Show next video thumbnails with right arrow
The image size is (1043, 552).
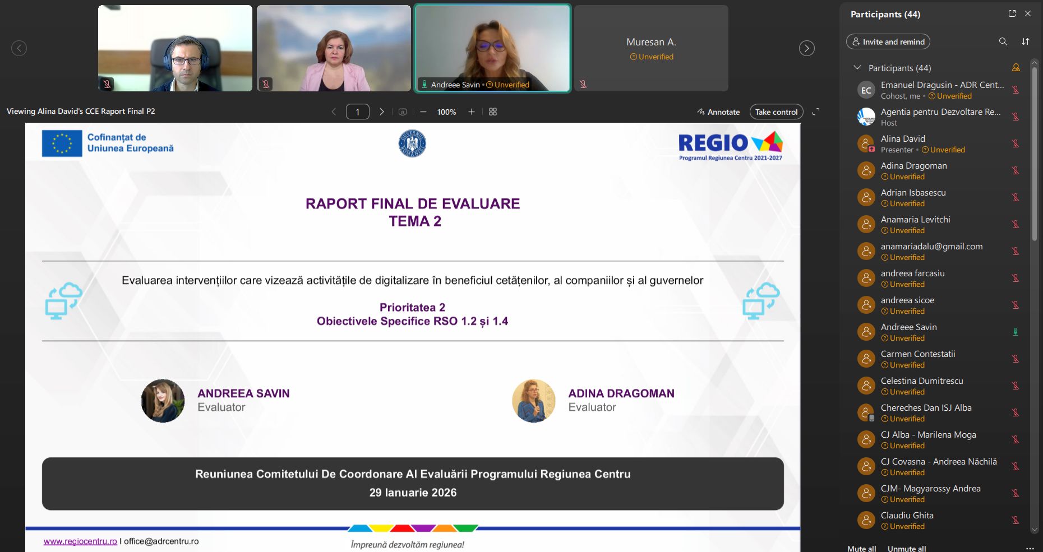tap(806, 48)
